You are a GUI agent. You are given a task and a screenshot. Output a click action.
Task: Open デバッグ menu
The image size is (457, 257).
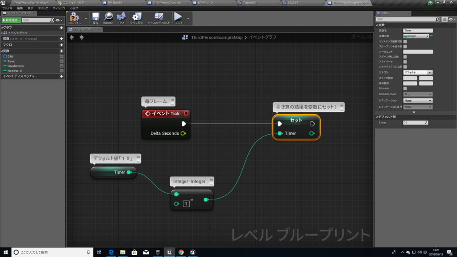pos(43,8)
